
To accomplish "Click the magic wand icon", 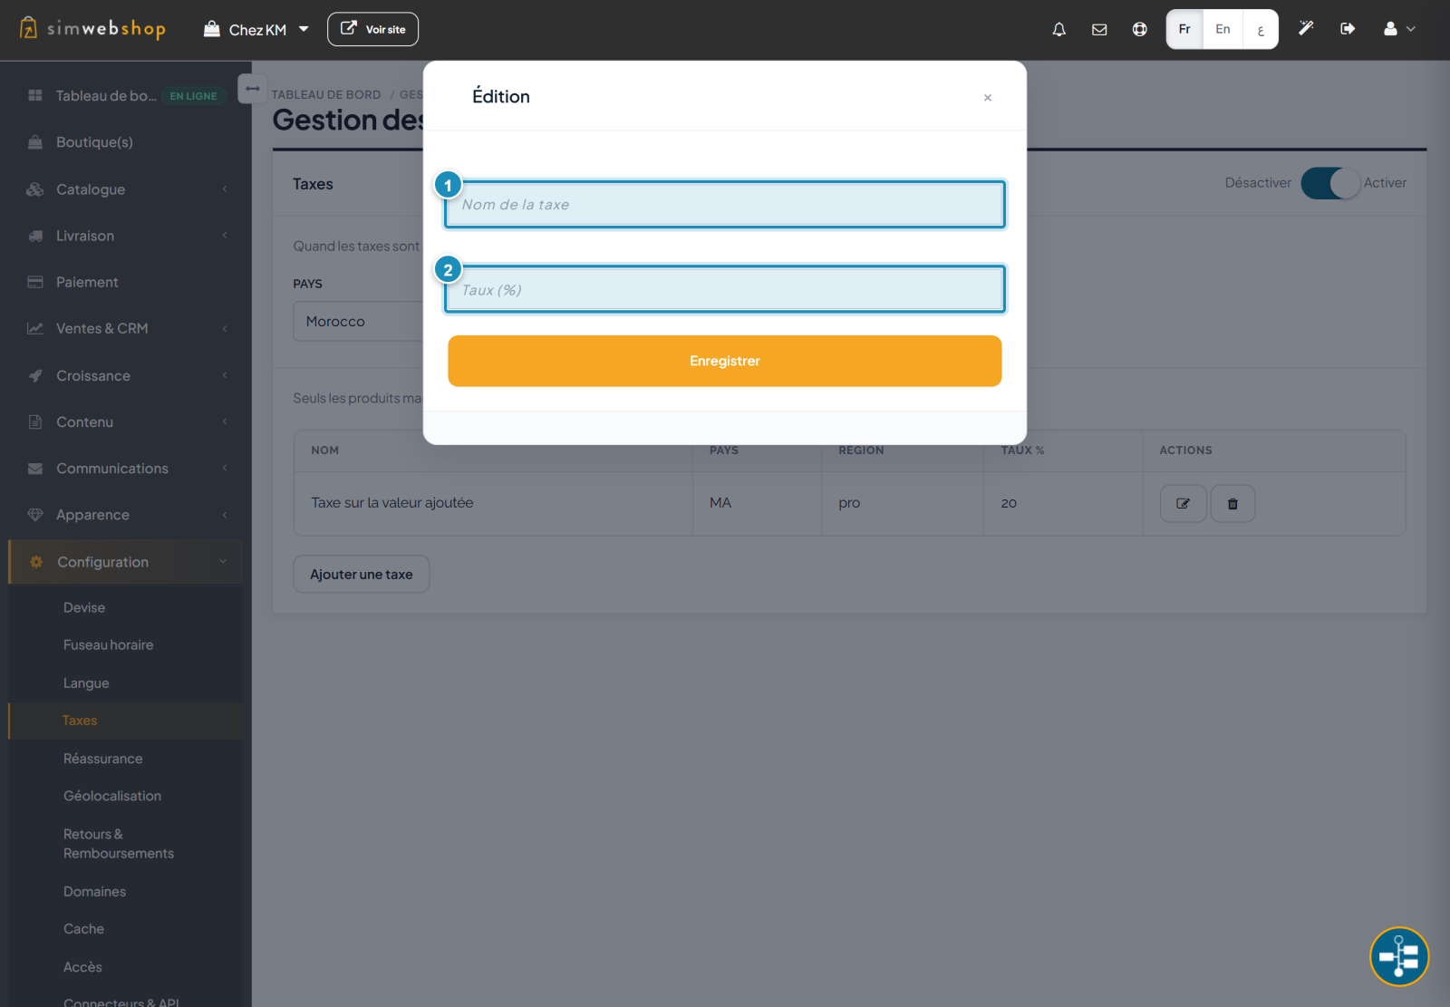I will 1306,29.
